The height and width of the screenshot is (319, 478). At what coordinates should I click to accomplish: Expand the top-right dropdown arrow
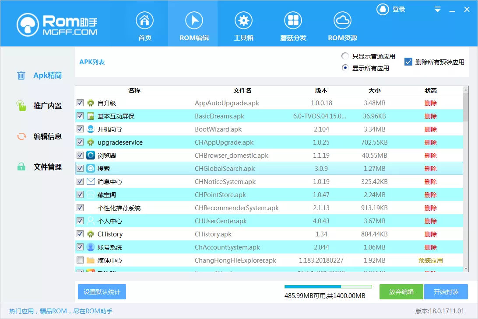[437, 9]
